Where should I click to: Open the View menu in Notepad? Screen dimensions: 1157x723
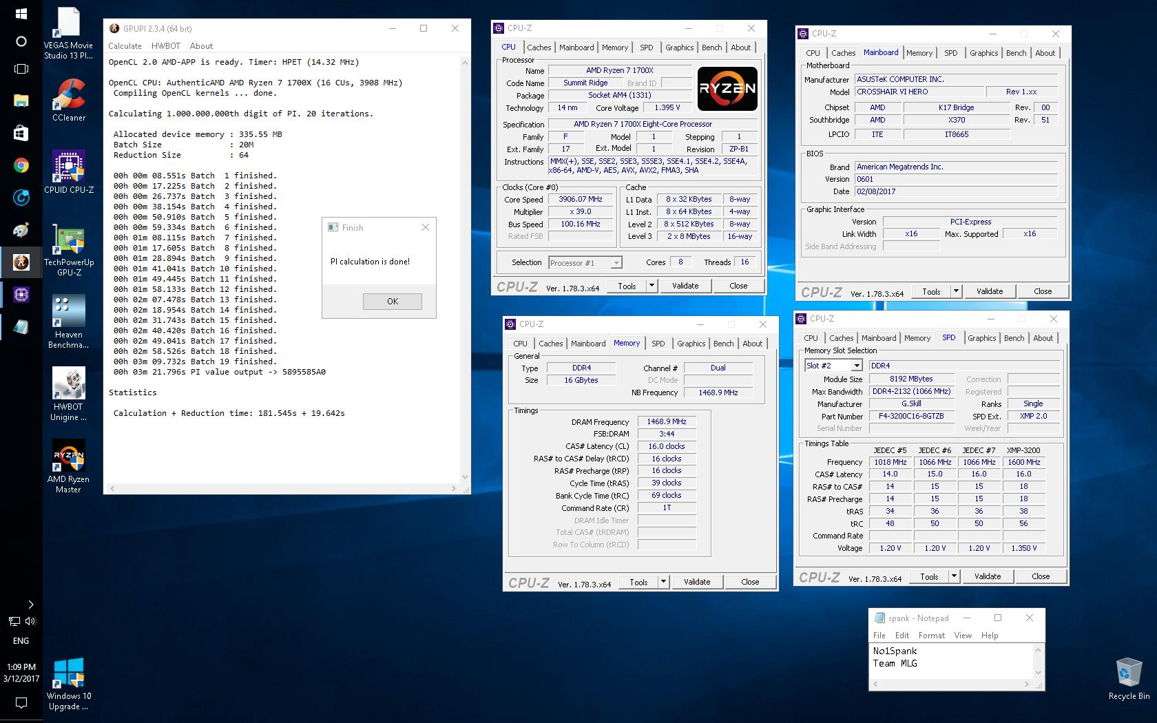963,636
